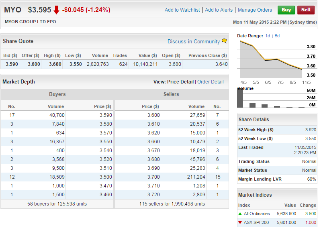Switch Market Depth view to Order Detail
The height and width of the screenshot is (230, 319).
pos(211,82)
